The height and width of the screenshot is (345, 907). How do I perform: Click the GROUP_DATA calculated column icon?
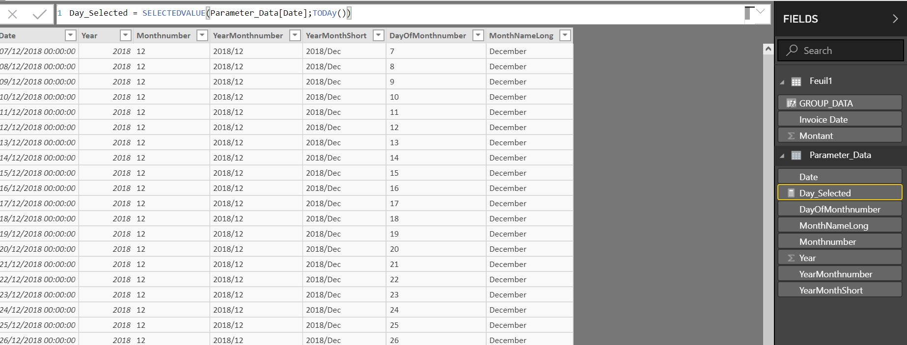pos(791,103)
